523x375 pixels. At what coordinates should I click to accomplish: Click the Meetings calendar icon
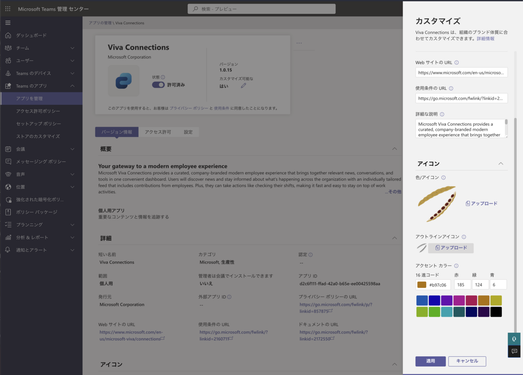point(8,149)
